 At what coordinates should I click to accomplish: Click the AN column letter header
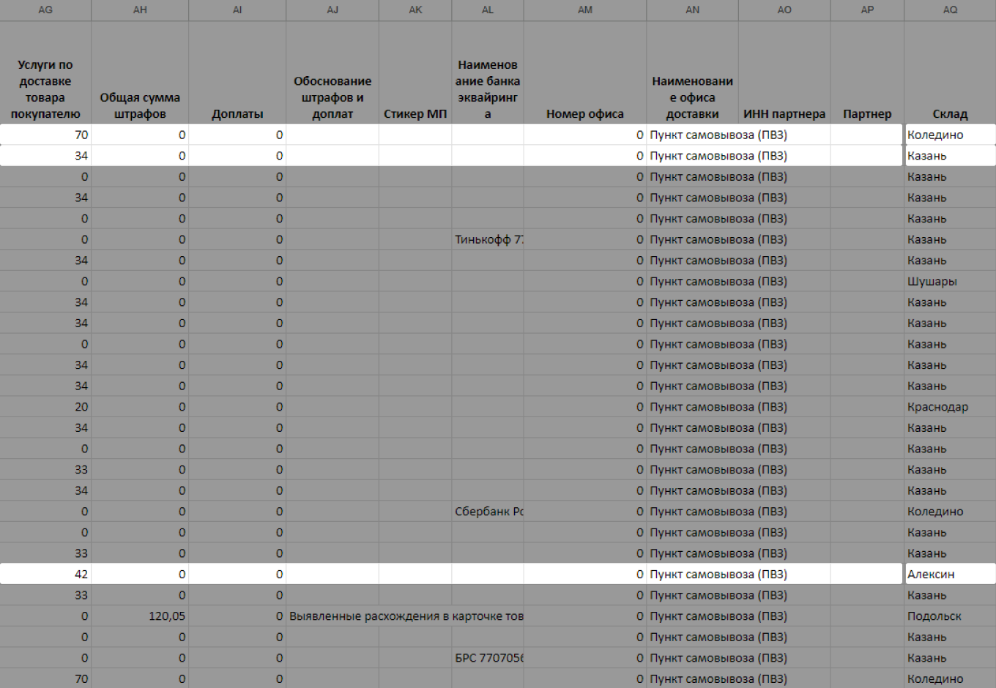(693, 10)
